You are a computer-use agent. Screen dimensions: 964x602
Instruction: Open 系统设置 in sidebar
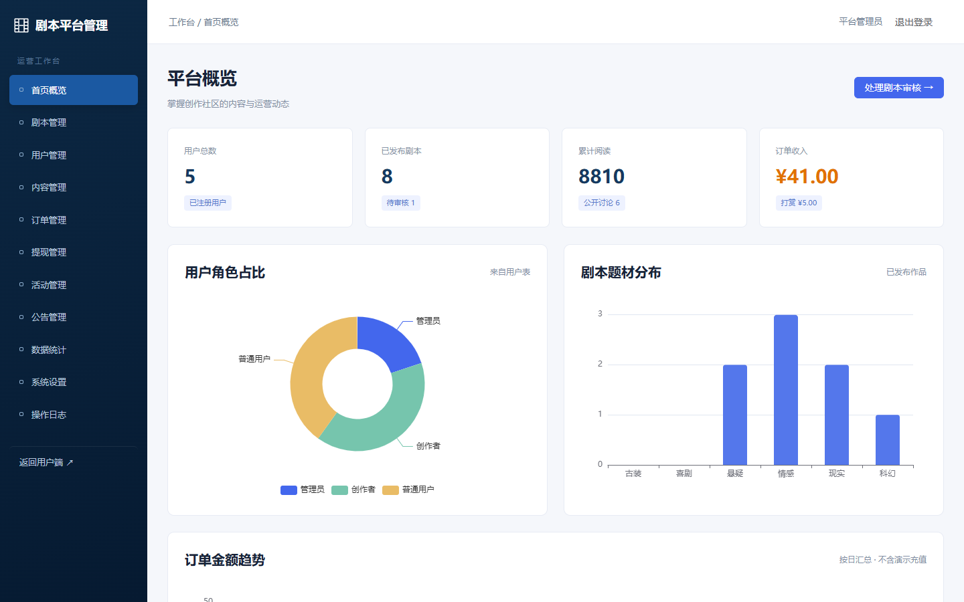[x=74, y=382]
